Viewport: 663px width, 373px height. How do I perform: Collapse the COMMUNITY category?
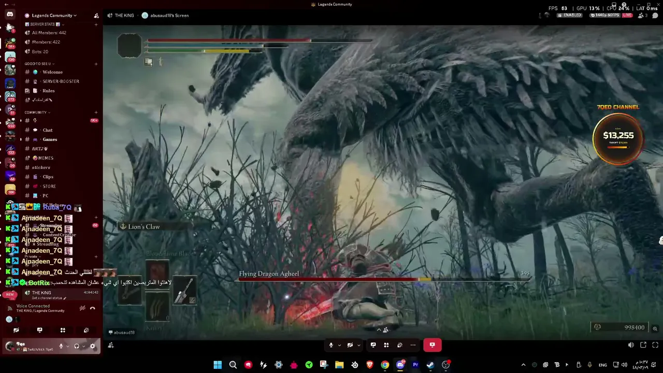coord(37,112)
